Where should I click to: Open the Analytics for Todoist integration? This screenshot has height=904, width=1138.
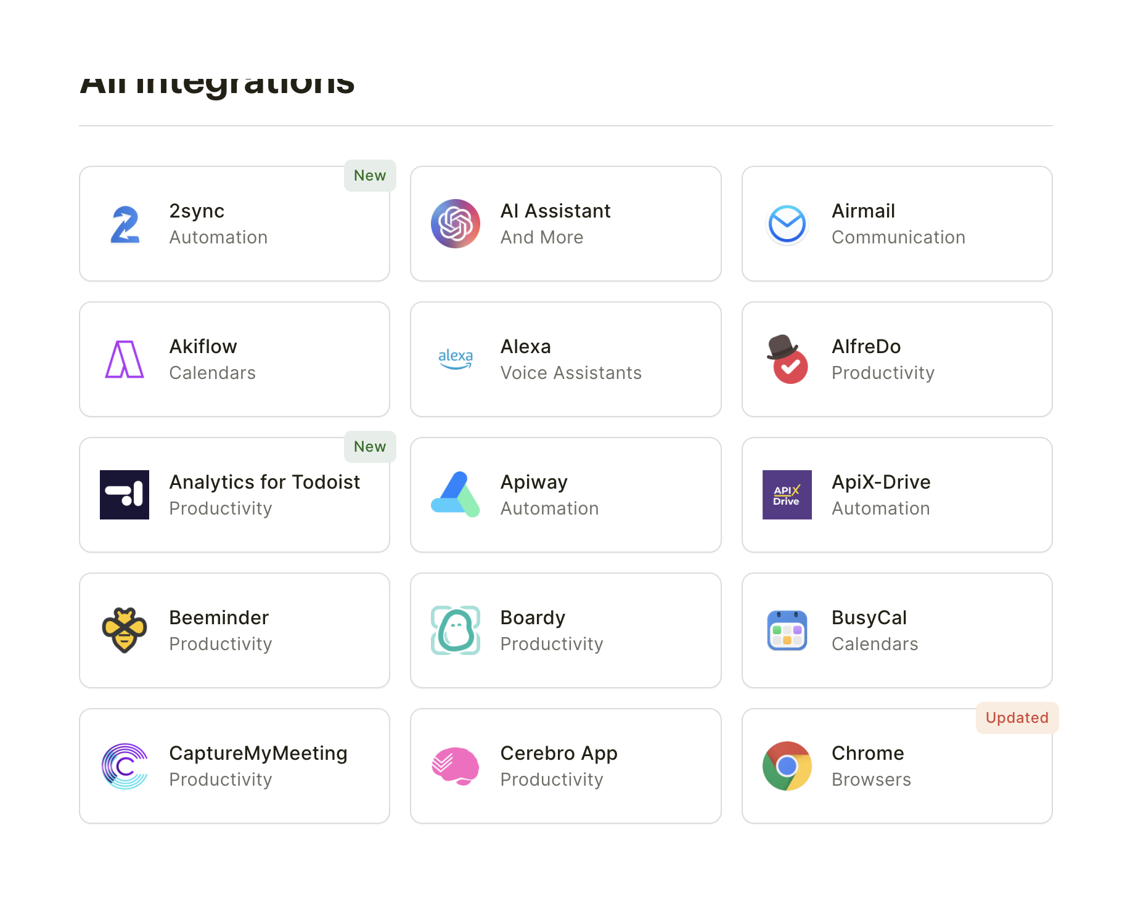click(x=264, y=483)
